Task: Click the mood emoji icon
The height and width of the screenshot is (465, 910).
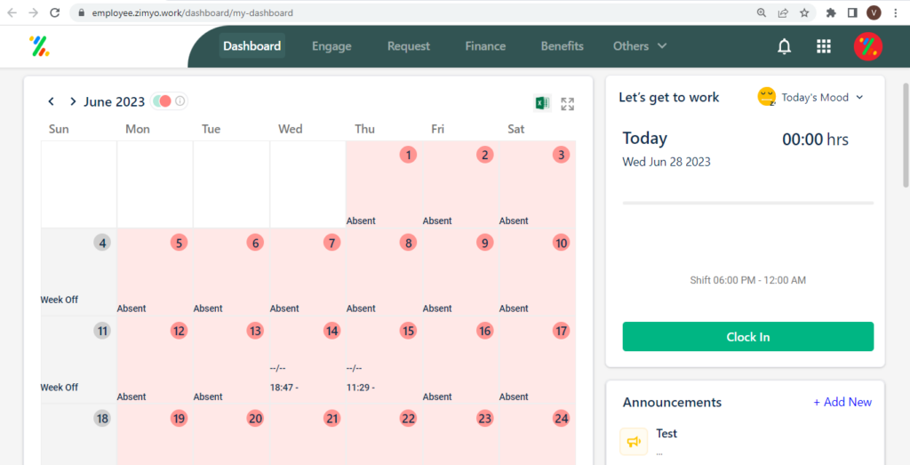Action: click(x=767, y=97)
